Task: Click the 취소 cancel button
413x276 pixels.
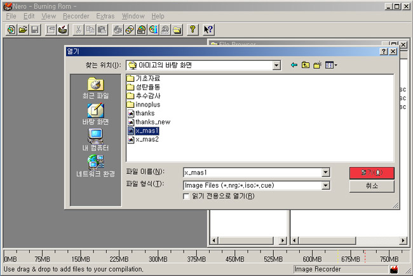Action: click(372, 185)
